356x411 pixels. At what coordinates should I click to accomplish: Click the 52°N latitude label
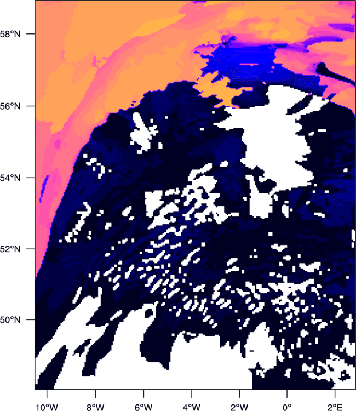[10, 249]
